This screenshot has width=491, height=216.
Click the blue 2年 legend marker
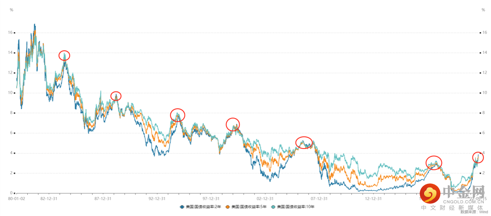(x=182, y=207)
